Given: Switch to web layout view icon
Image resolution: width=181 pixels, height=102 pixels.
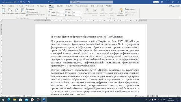Looking at the screenshot, I should pos(157,96).
